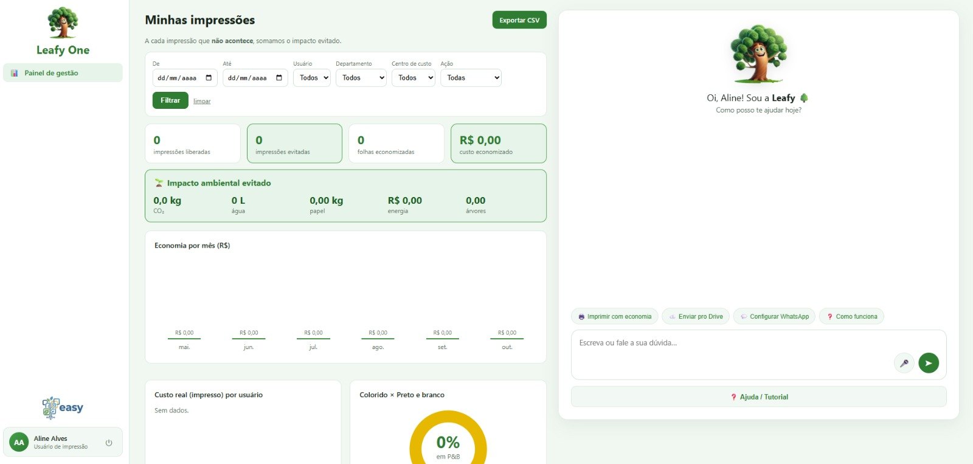Clear filters via the limpar link
The height and width of the screenshot is (464, 973).
(202, 101)
